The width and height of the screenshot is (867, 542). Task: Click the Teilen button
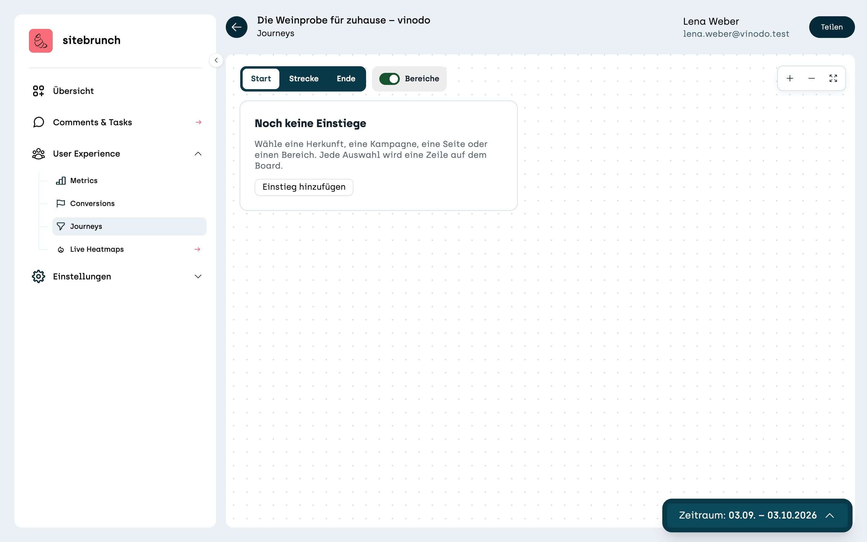[832, 27]
